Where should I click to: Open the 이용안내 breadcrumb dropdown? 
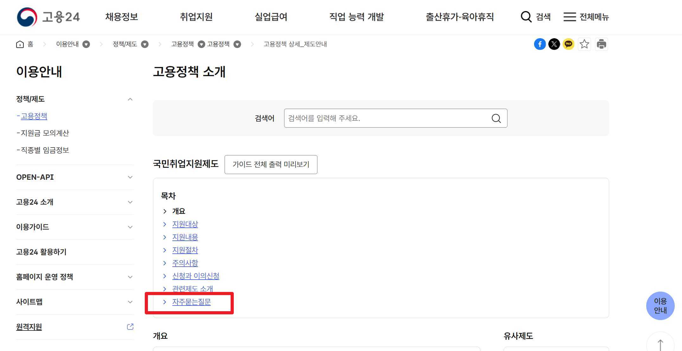tap(86, 44)
